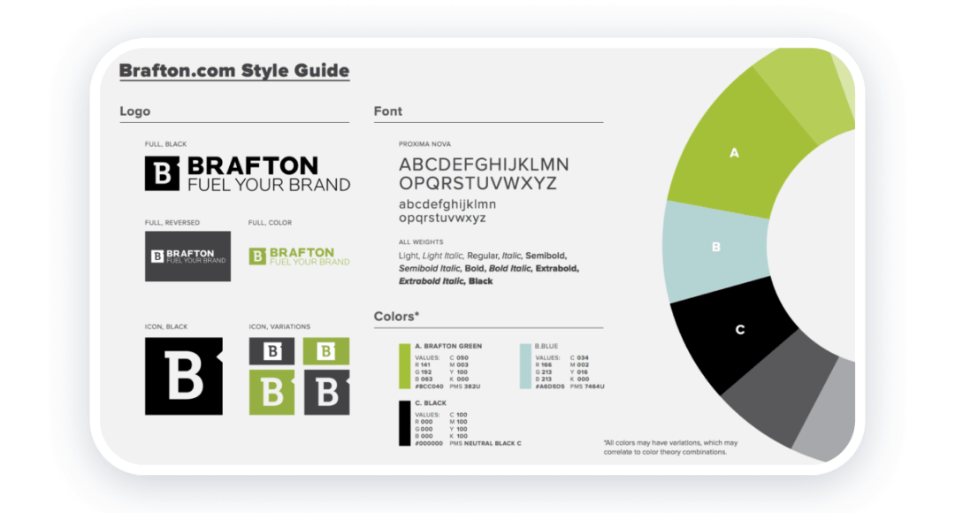Image resolution: width=955 pixels, height=513 pixels.
Task: Select the large green B icon variation
Action: [271, 393]
